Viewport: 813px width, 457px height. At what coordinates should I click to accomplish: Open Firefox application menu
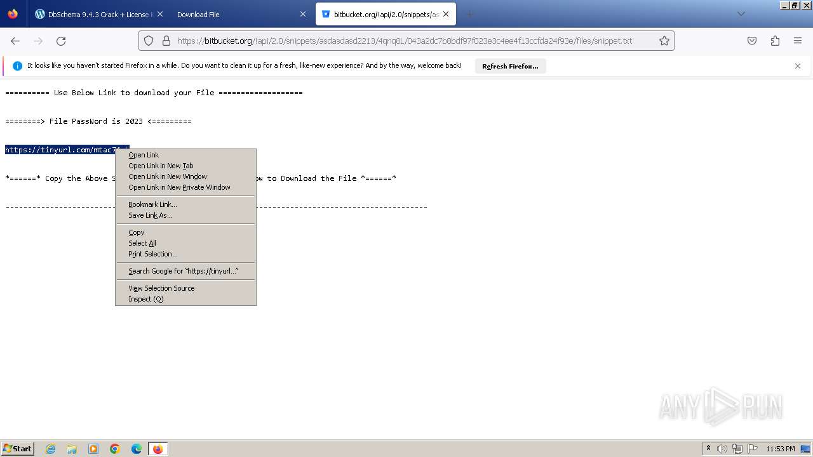coord(798,41)
